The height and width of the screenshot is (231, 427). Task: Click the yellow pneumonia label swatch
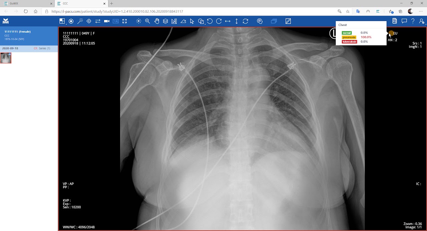349,37
